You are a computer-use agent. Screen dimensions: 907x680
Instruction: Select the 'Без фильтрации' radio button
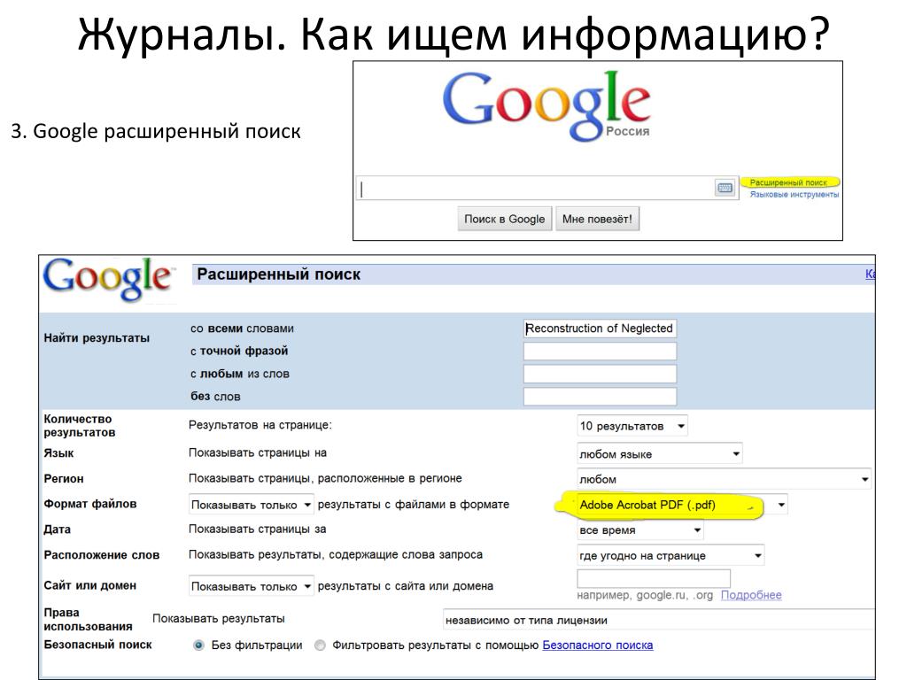coord(198,645)
